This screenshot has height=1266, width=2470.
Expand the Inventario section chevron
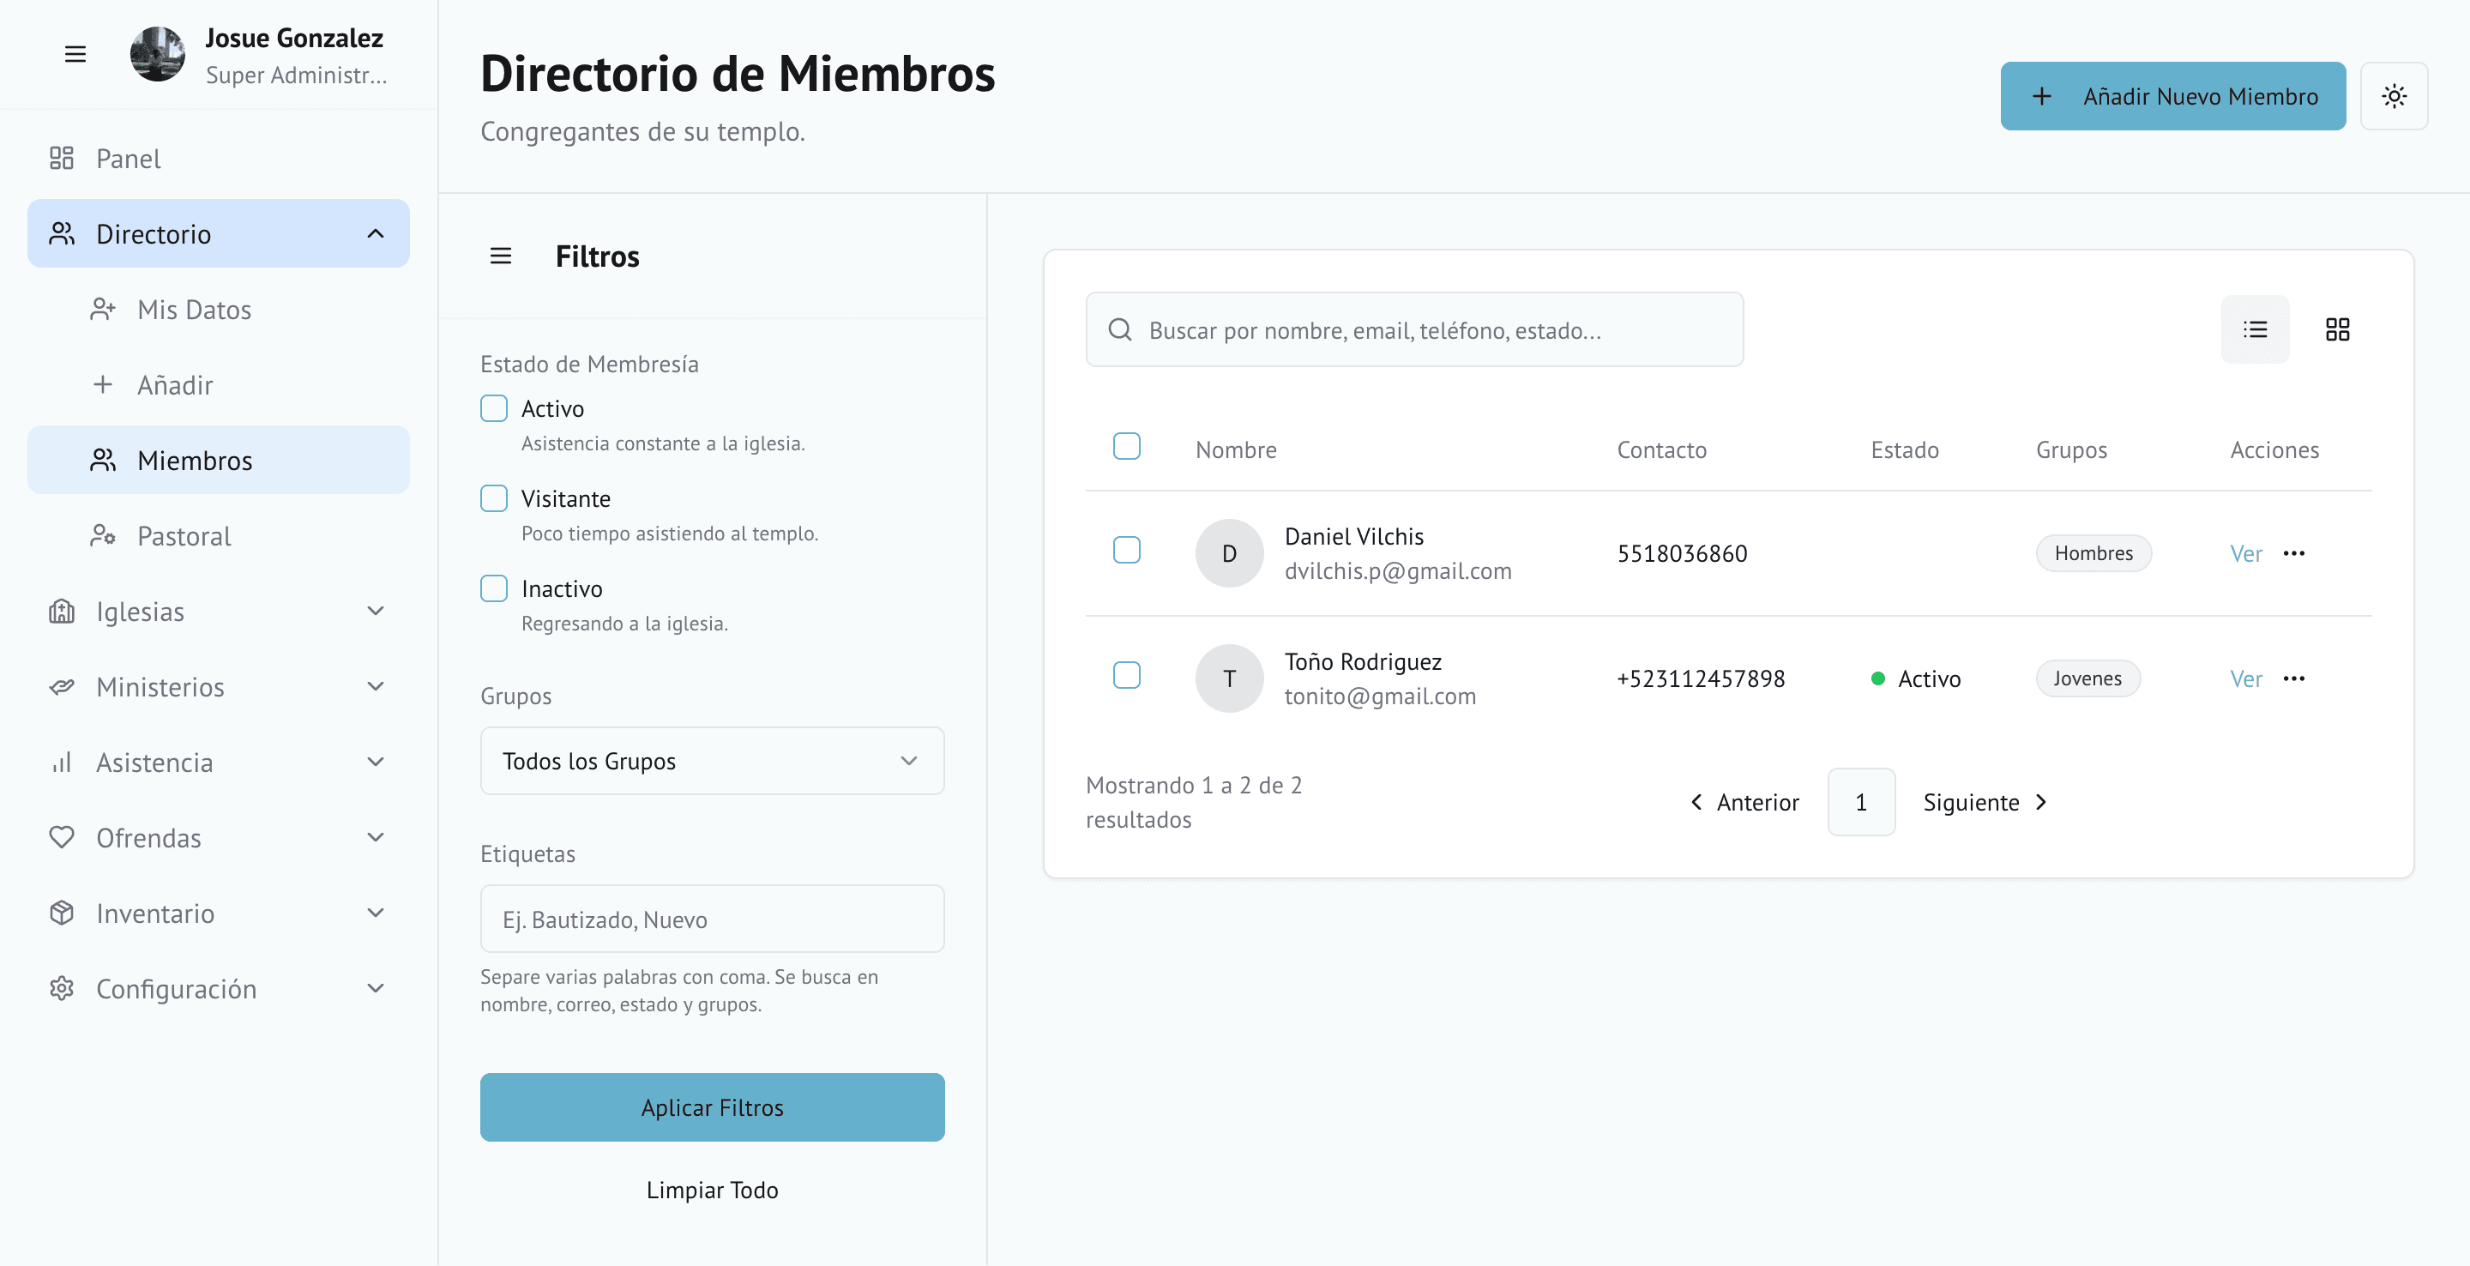(376, 913)
